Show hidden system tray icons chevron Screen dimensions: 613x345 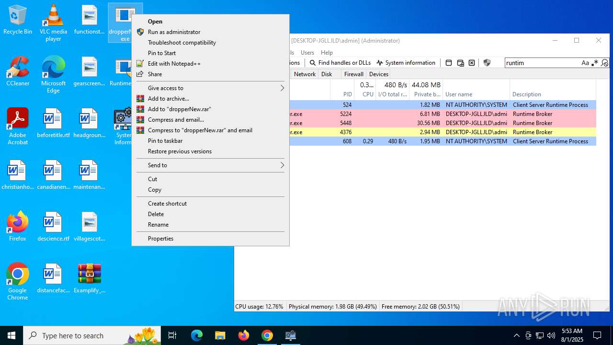click(x=516, y=335)
